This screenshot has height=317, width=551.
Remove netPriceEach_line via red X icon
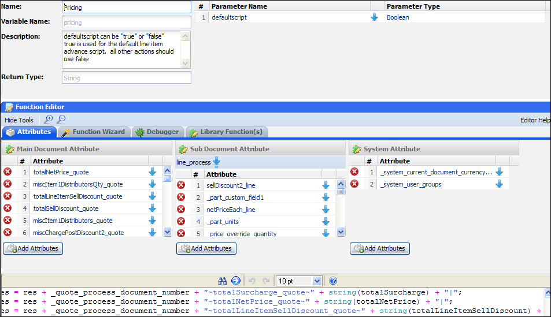[x=181, y=209]
